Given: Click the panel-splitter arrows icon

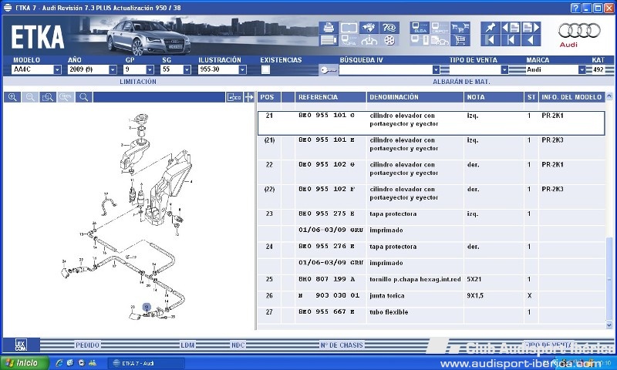Looking at the screenshot, I should pos(248,97).
